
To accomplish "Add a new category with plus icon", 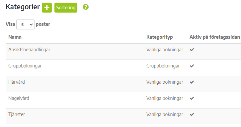I will coord(47,8).
